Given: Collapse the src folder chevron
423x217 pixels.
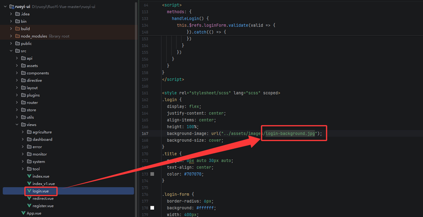Looking at the screenshot, I should click(x=11, y=51).
